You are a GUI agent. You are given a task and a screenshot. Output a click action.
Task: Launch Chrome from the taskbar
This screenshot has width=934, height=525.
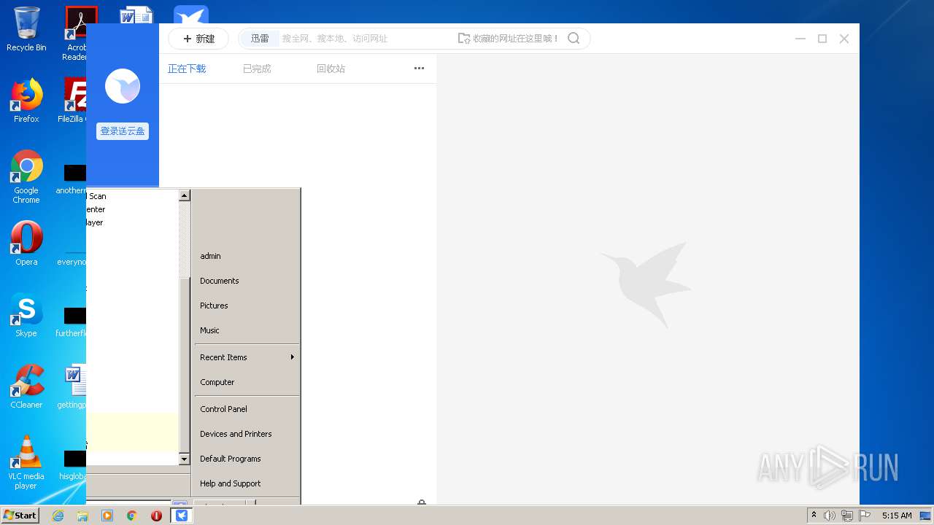pyautogui.click(x=132, y=516)
